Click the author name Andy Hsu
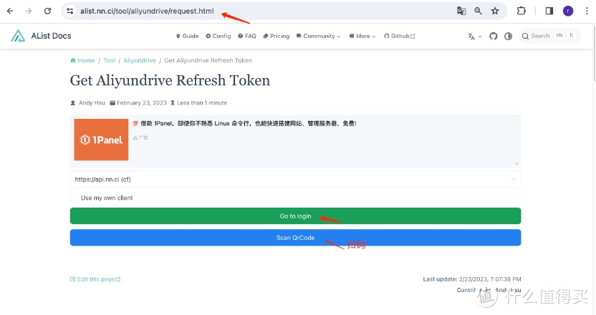This screenshot has width=596, height=315. click(x=92, y=103)
